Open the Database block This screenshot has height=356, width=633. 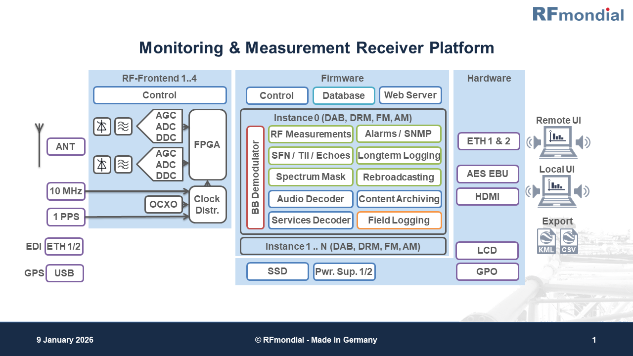(x=344, y=95)
